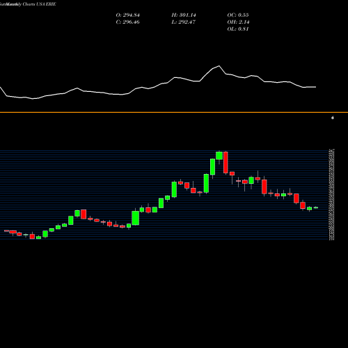Select the low value 'L: 292.47'
Image resolution: width=348 pixels, height=348 pixels.
point(184,22)
